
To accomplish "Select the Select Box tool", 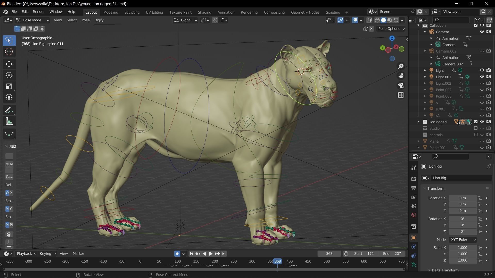I will [x=9, y=40].
